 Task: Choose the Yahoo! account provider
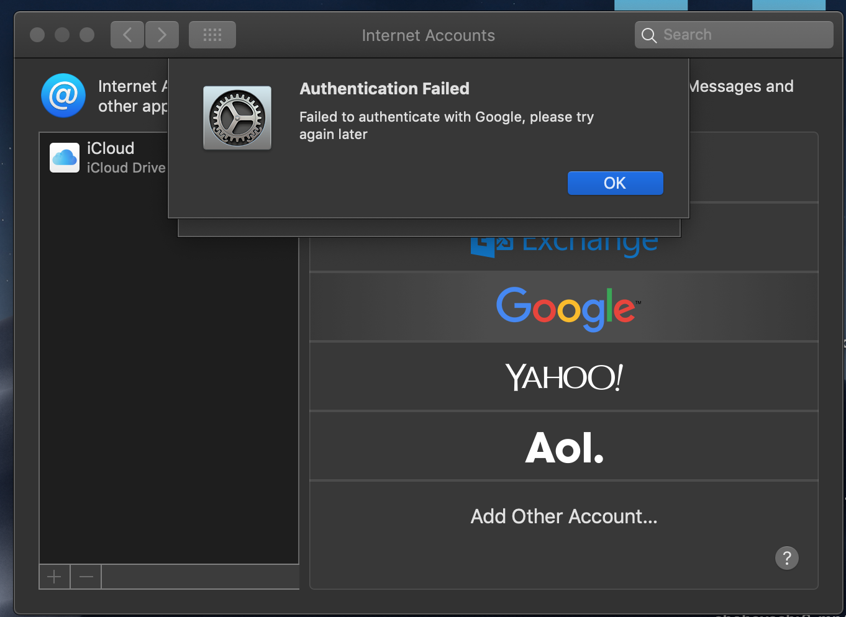564,377
